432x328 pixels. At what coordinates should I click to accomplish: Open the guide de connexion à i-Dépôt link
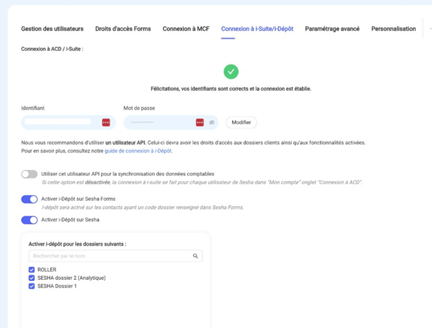138,151
